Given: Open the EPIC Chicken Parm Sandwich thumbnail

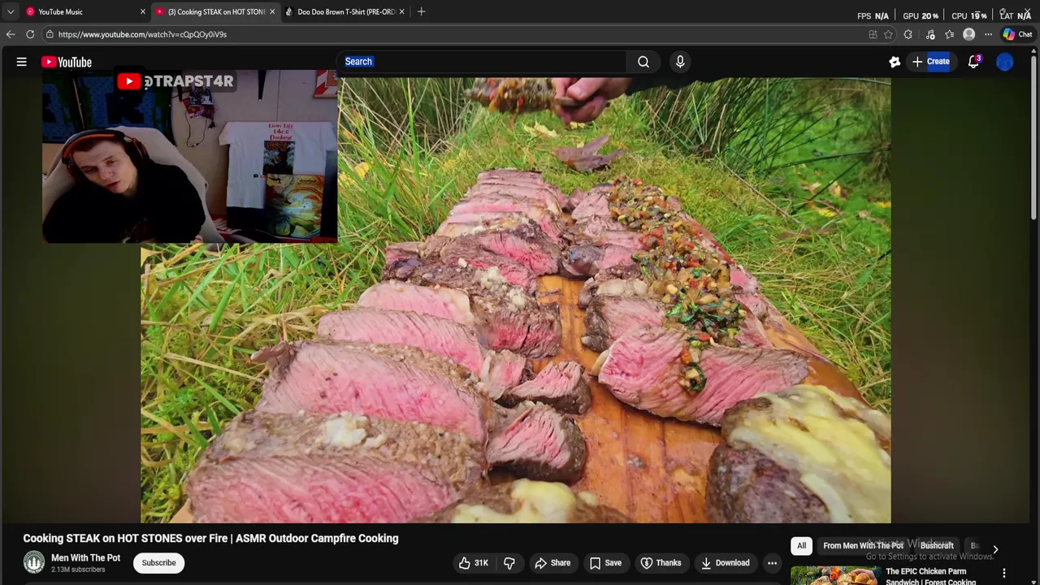Looking at the screenshot, I should click(x=834, y=575).
